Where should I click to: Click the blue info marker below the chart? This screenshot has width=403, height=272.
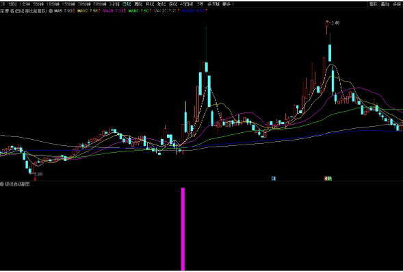point(274,178)
